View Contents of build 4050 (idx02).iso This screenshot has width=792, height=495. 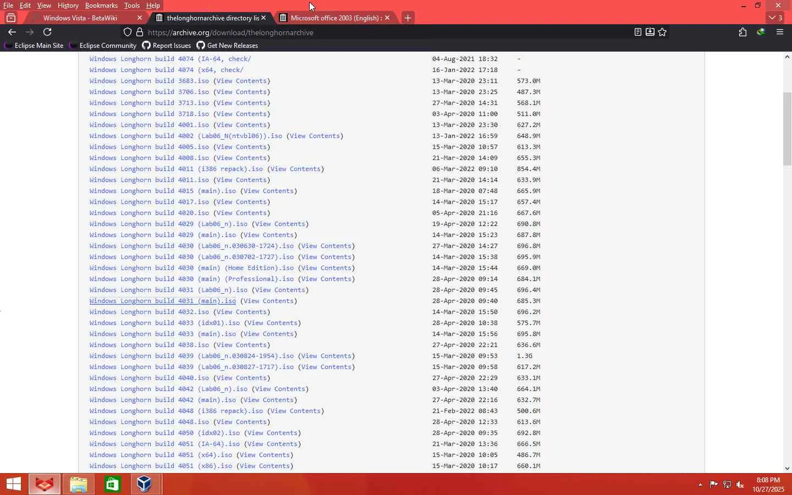click(x=272, y=433)
